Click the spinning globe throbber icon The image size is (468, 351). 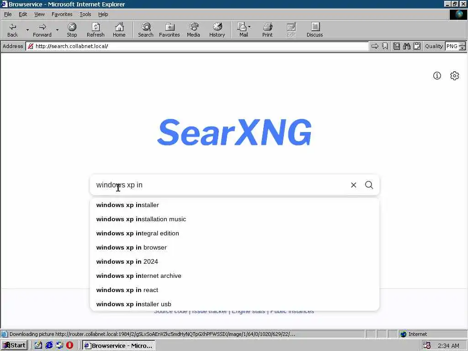tap(458, 14)
